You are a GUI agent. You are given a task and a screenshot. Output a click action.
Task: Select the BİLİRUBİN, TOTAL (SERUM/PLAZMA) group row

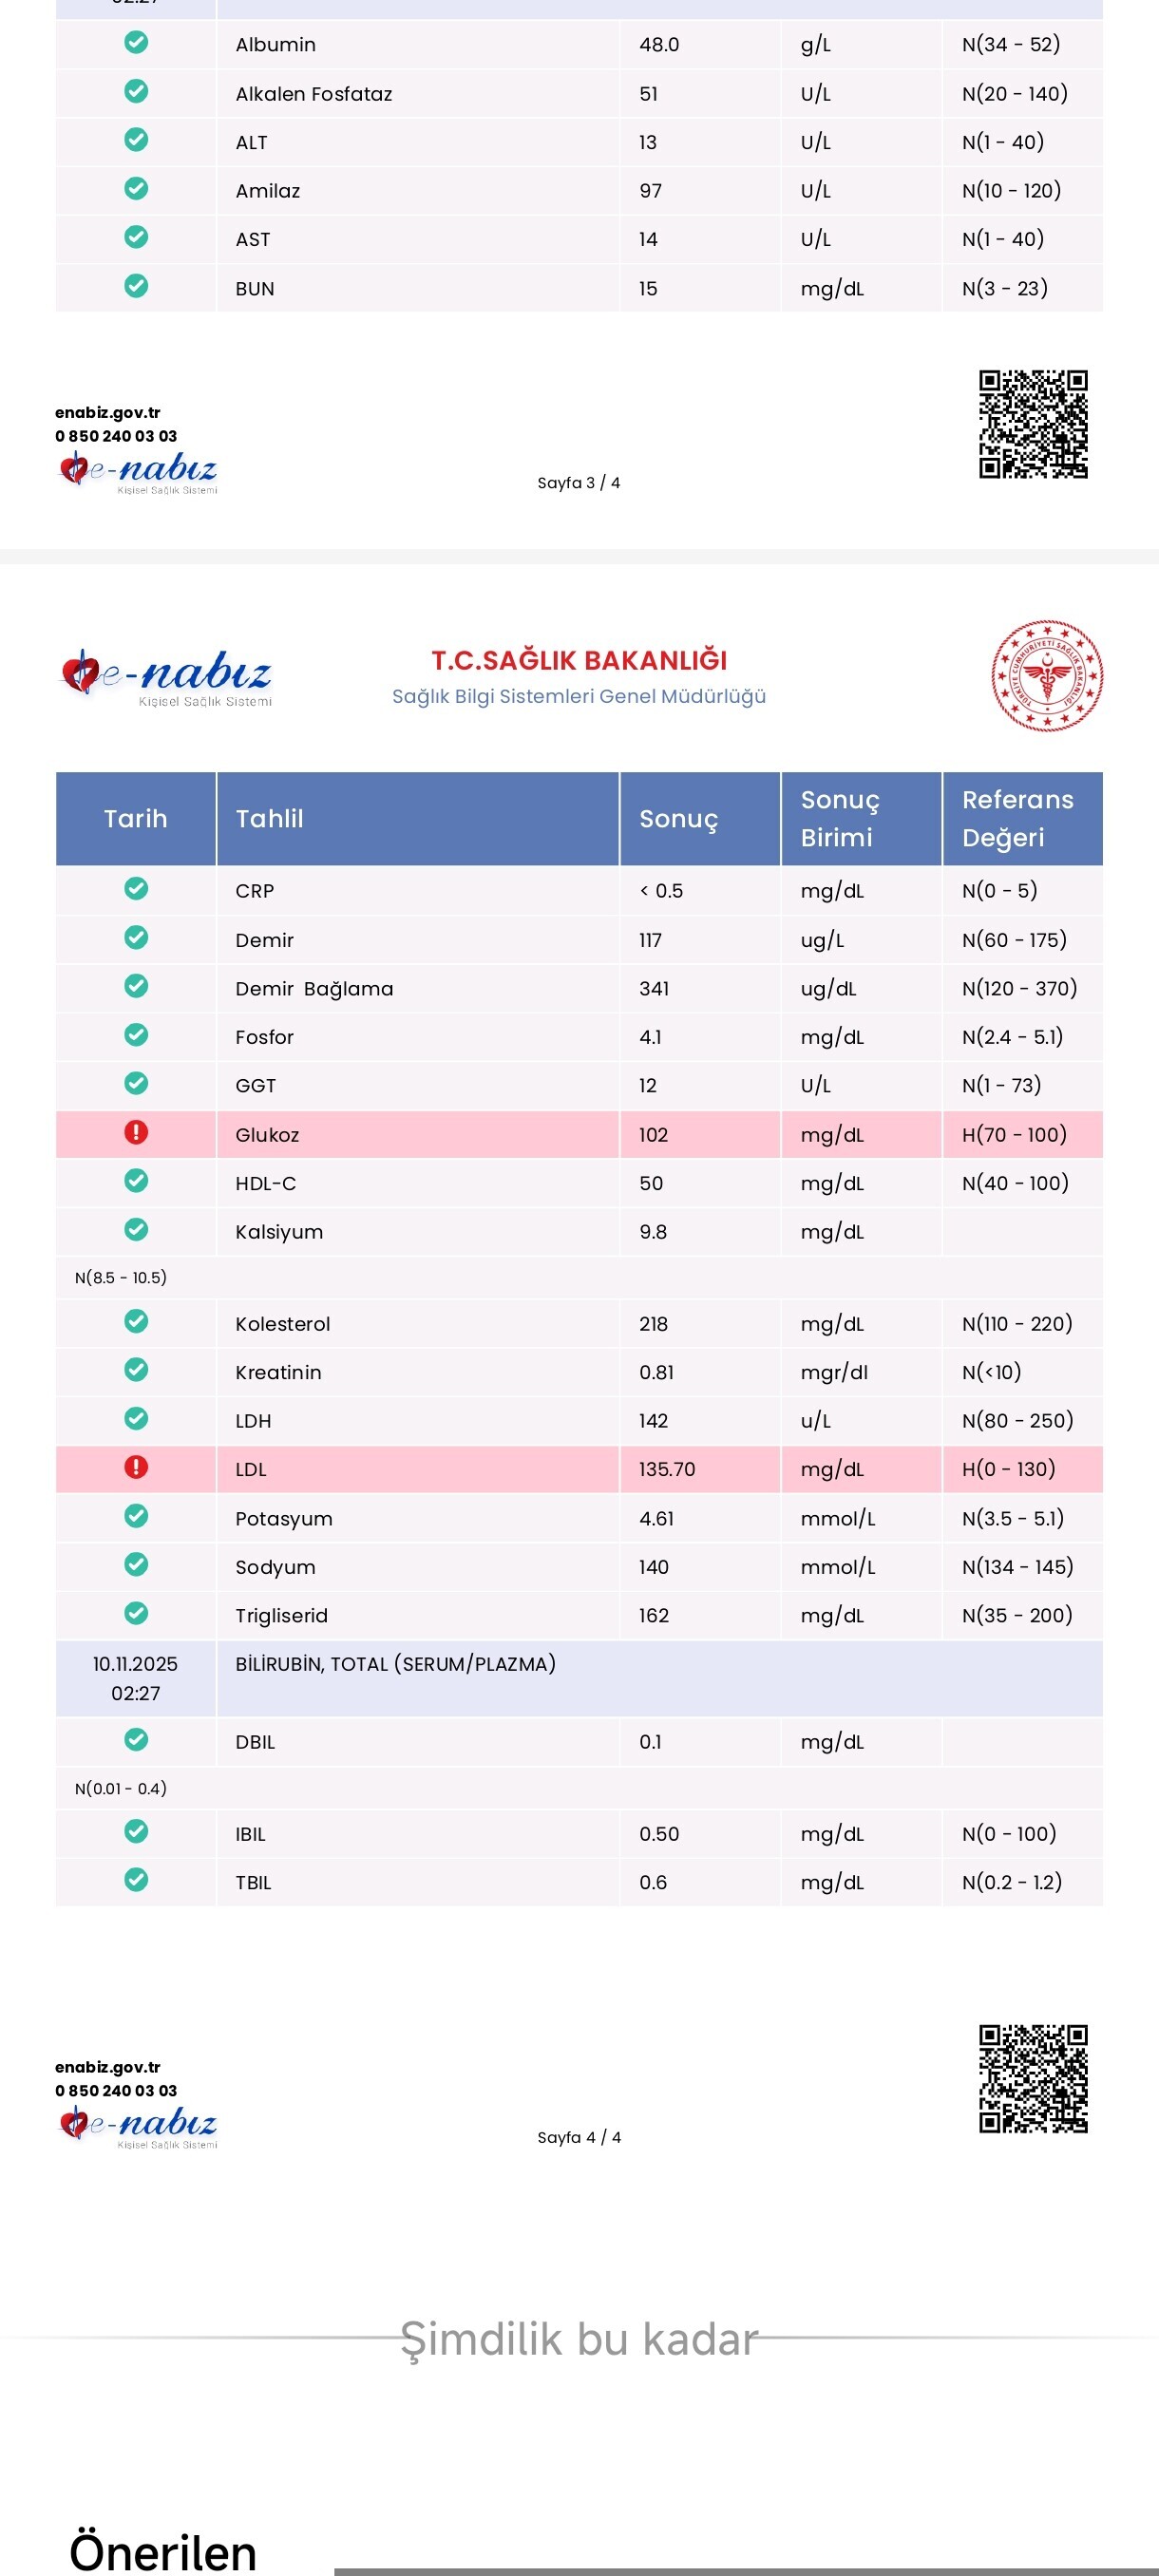pos(396,1664)
